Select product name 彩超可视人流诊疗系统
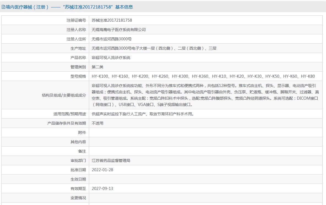The width and height of the screenshot is (326, 205). point(111,58)
